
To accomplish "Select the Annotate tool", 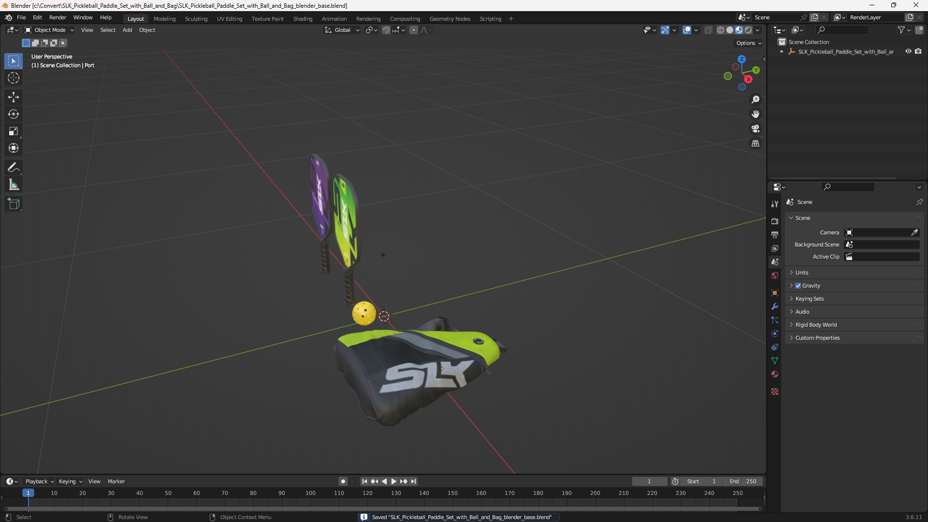I will (14, 168).
